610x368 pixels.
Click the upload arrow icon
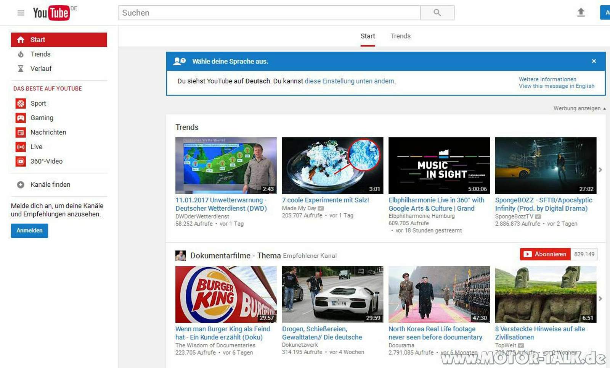(581, 12)
